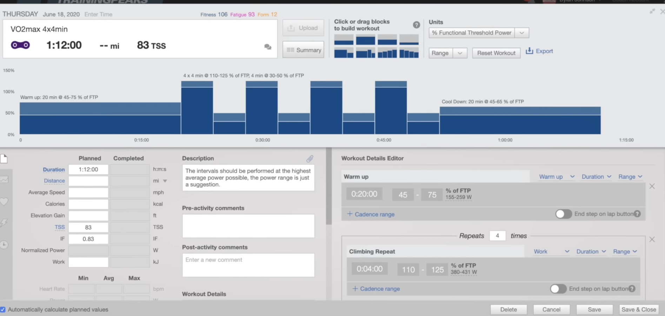The image size is (665, 316).
Task: Click the Repeats count input field
Action: (x=497, y=236)
